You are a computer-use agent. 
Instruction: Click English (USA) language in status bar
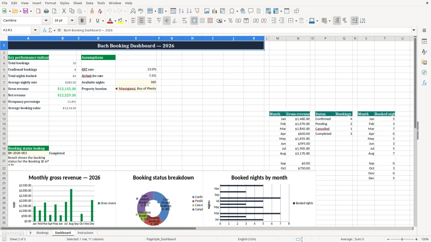click(x=247, y=239)
